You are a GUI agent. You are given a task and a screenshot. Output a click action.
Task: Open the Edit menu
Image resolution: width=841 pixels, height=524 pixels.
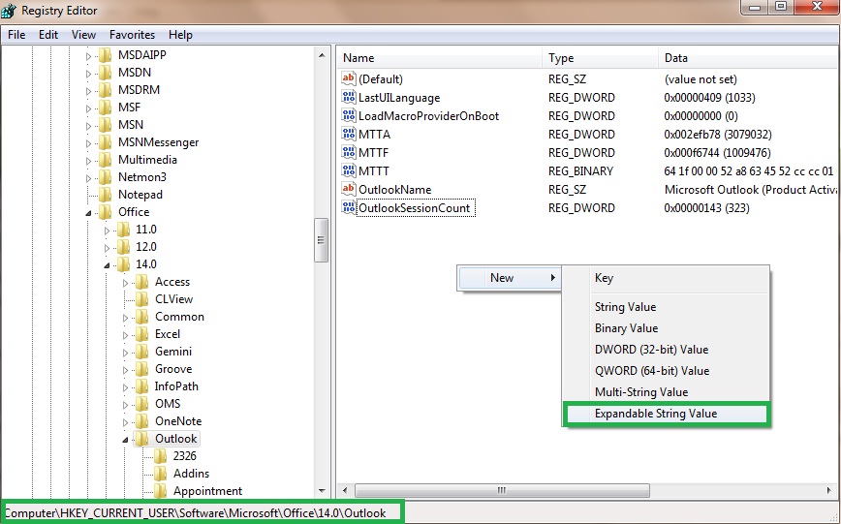click(48, 34)
